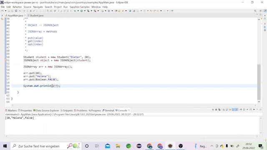Open the External Tools dropdown arrow

tap(98, 11)
